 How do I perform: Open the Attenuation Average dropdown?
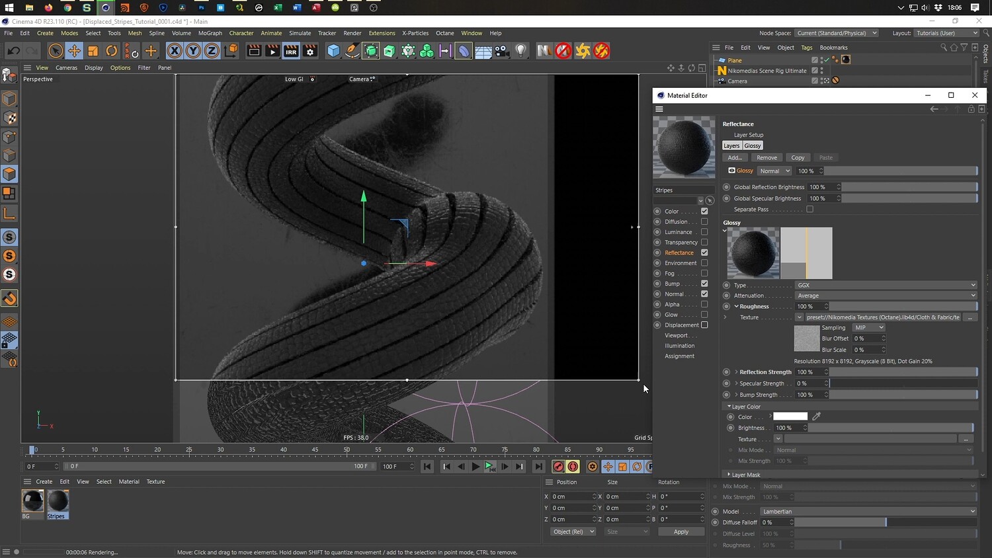tap(886, 296)
